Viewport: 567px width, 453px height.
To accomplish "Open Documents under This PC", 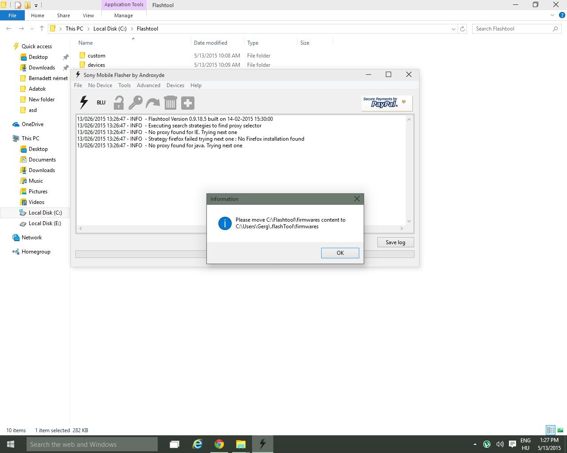I will point(42,160).
